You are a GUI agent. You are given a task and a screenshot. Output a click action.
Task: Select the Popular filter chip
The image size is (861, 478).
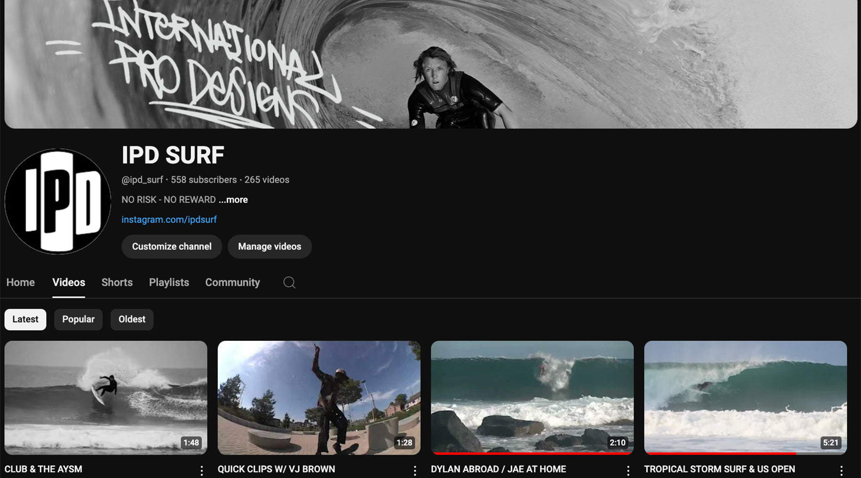[78, 319]
